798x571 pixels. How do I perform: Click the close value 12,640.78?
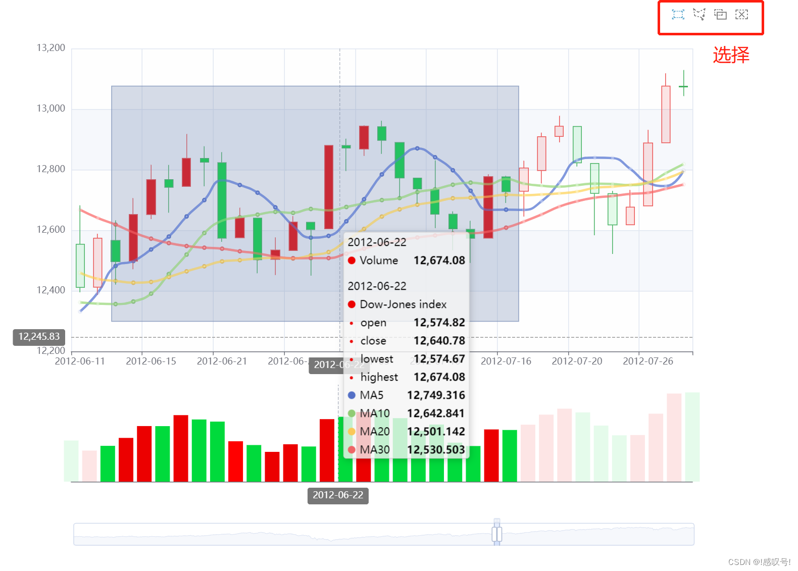[439, 341]
